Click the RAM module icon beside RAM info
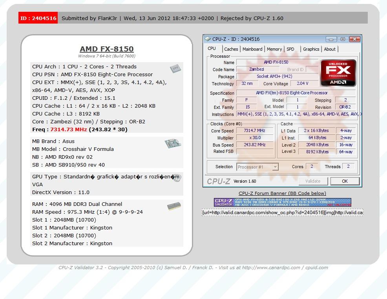387x299 pixels. pyautogui.click(x=174, y=206)
